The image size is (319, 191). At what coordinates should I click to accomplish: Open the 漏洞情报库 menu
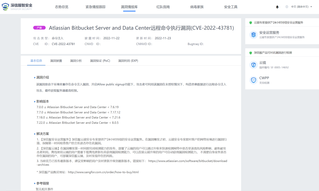click(x=129, y=7)
